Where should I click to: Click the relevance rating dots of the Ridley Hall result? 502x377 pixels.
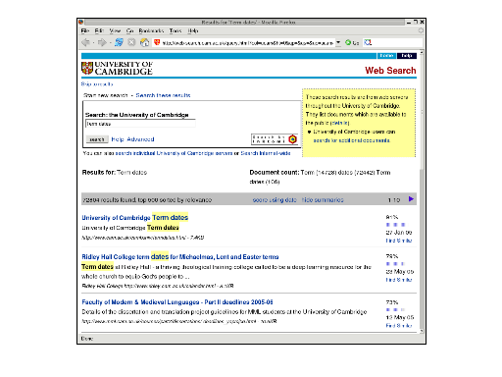click(396, 264)
